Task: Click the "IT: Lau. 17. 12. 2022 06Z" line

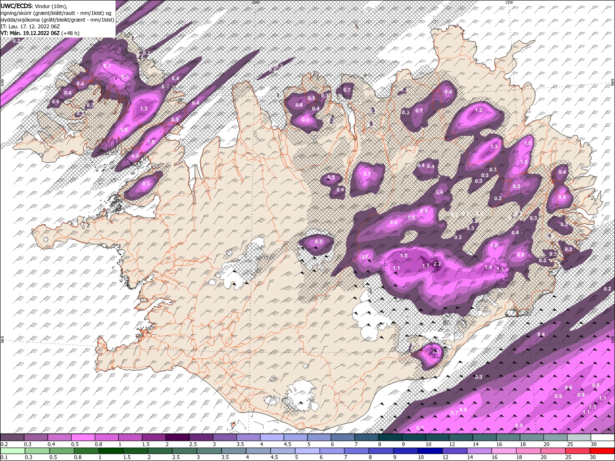Action: (x=30, y=27)
